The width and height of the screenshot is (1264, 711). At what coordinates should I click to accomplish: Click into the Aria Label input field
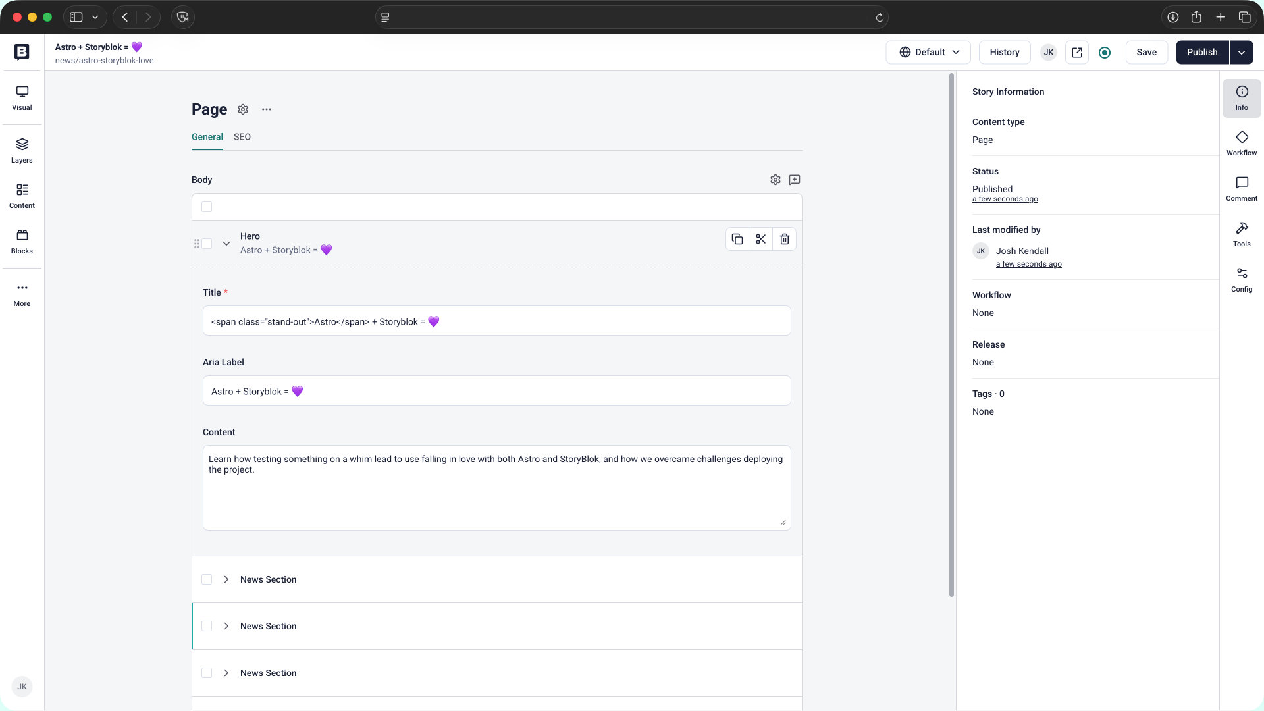tap(496, 391)
